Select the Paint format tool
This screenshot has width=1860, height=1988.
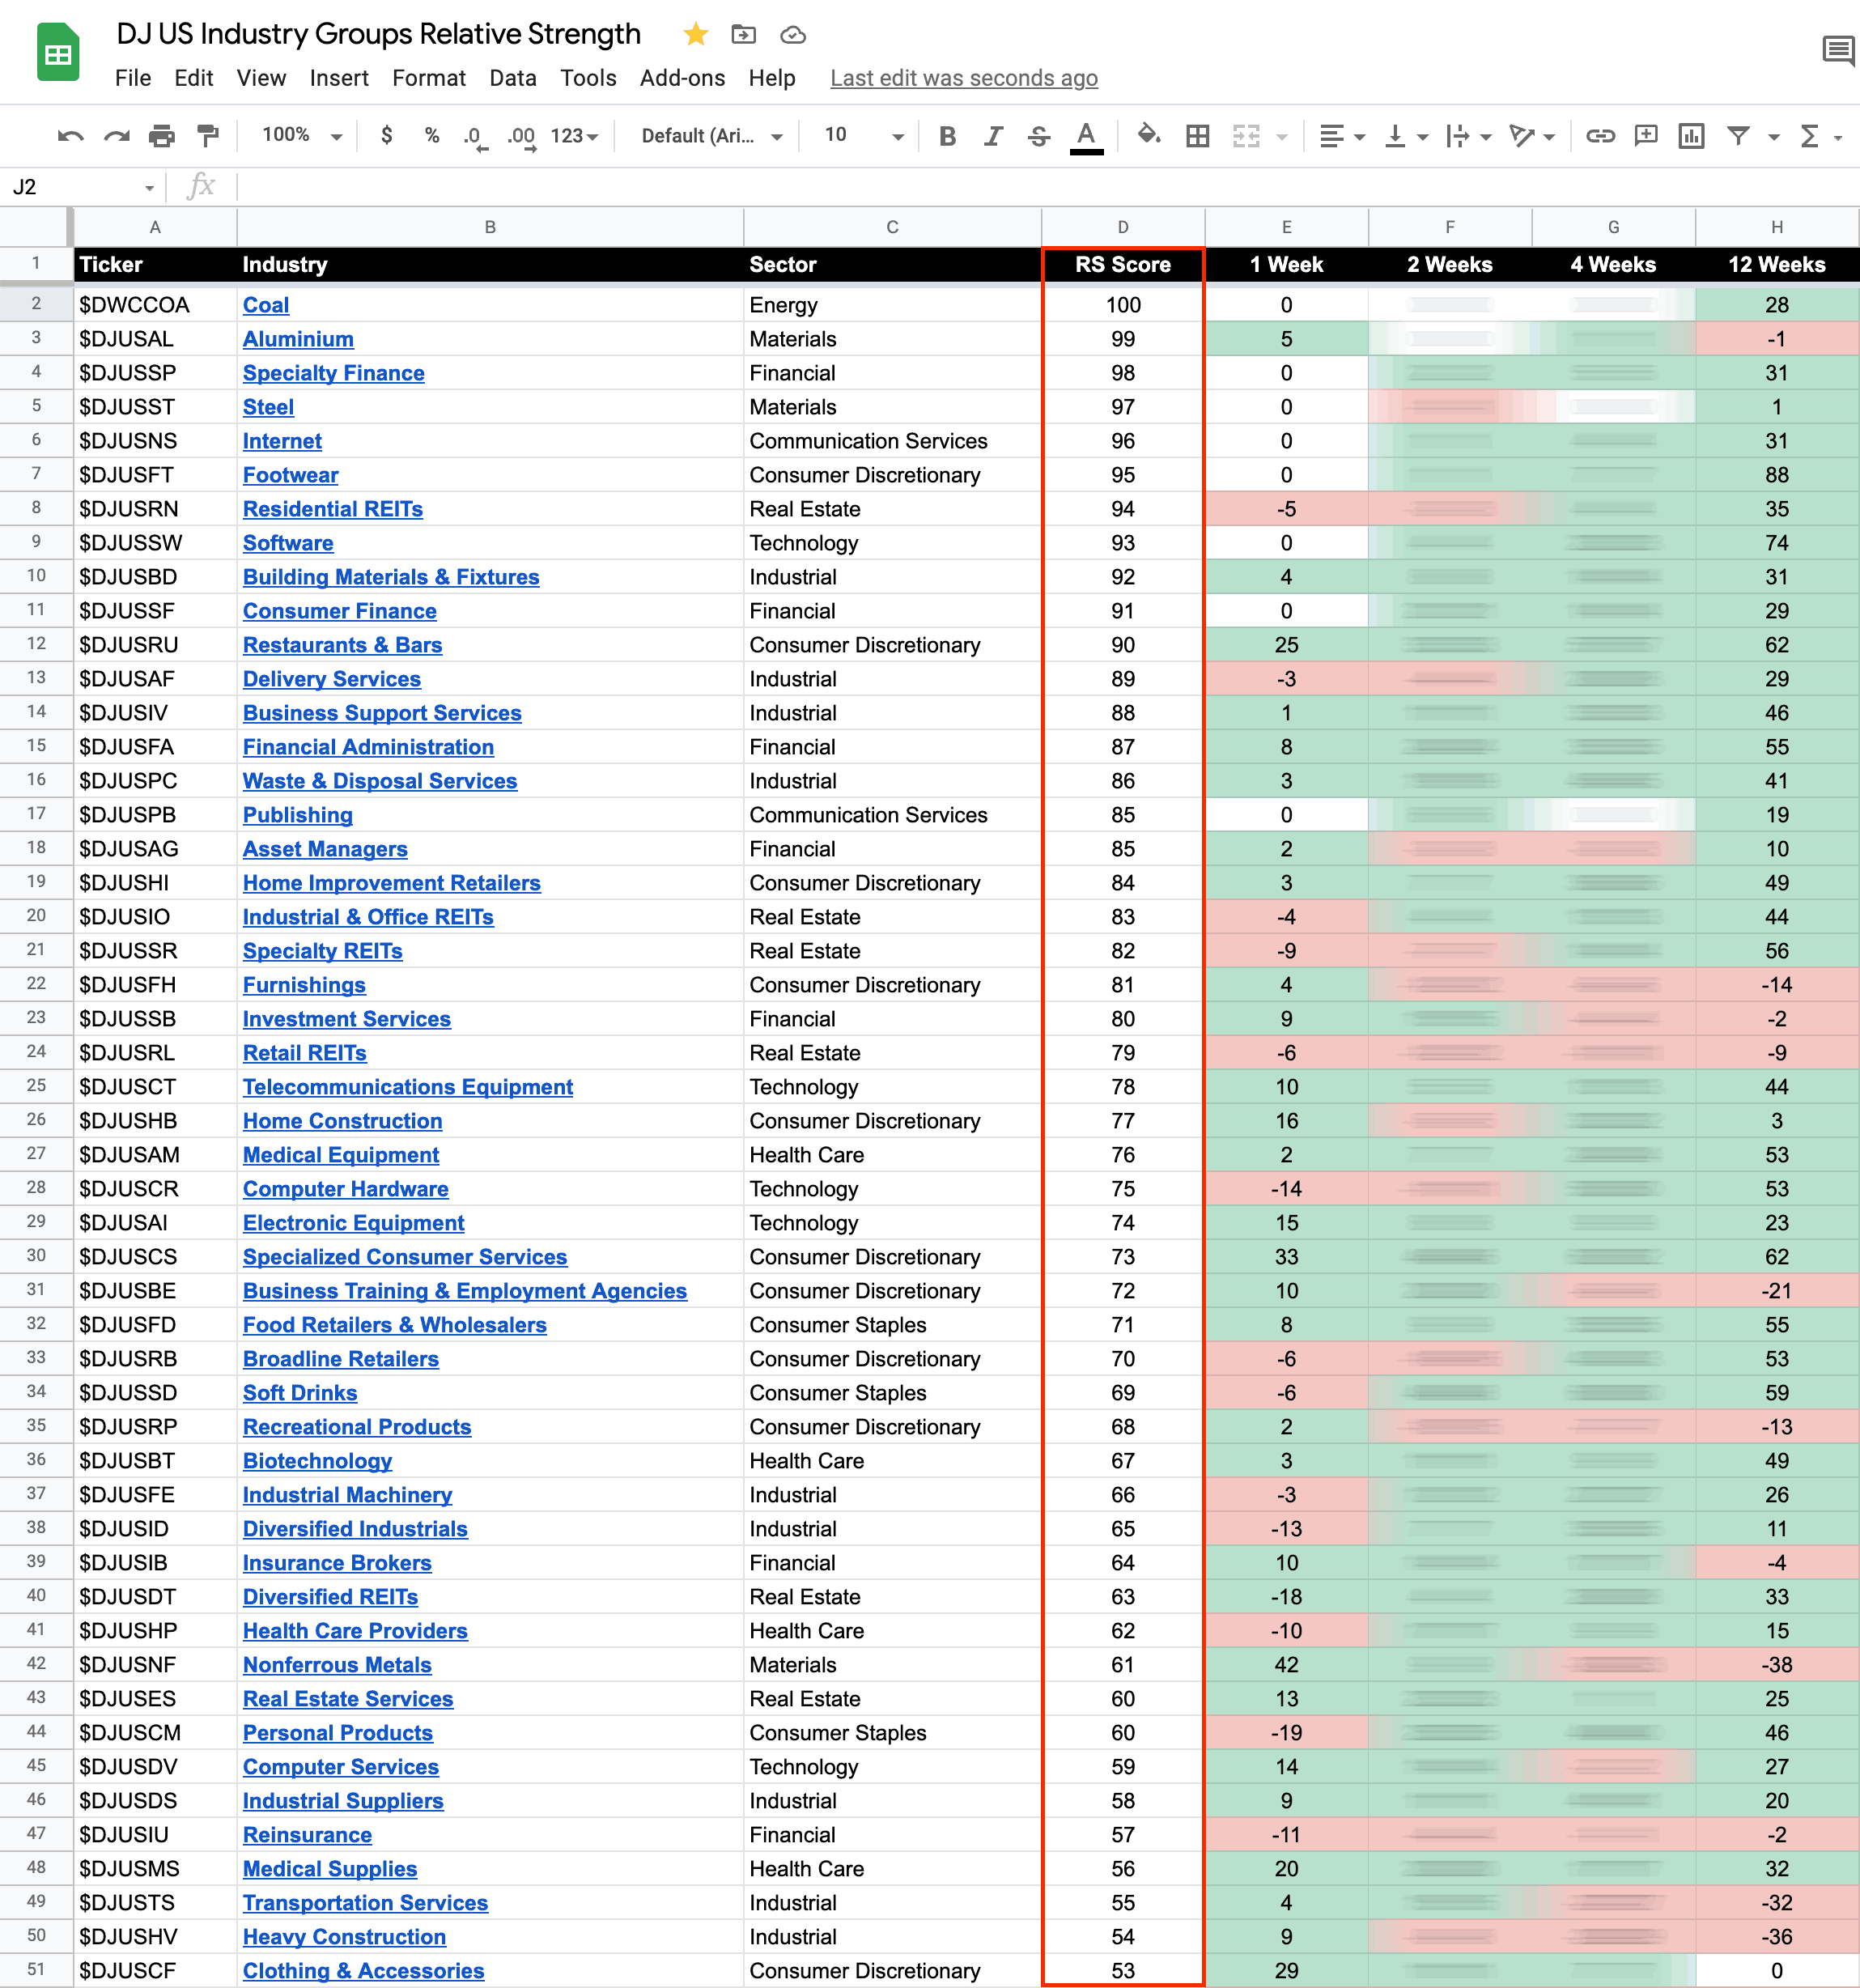coord(208,136)
